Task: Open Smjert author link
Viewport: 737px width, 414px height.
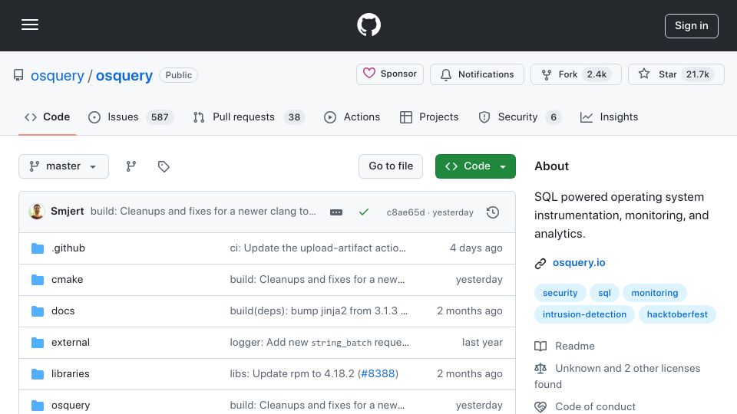Action: [x=68, y=212]
